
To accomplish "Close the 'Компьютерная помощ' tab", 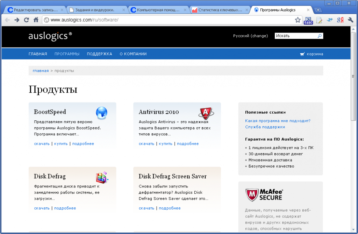I will [x=185, y=10].
